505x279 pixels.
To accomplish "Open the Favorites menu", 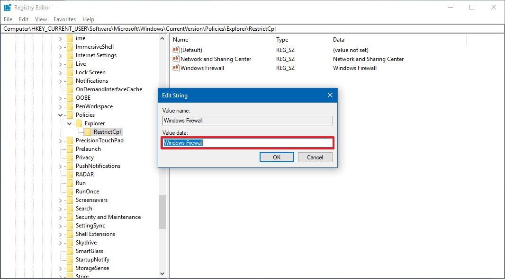I will (64, 19).
